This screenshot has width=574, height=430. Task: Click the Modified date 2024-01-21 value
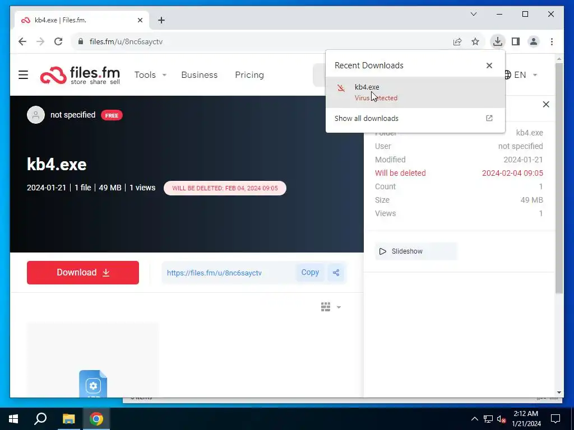(523, 160)
